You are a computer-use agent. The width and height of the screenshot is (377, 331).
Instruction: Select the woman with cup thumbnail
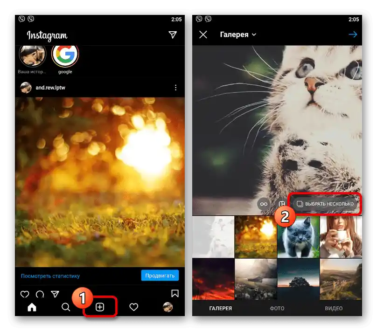(341, 237)
